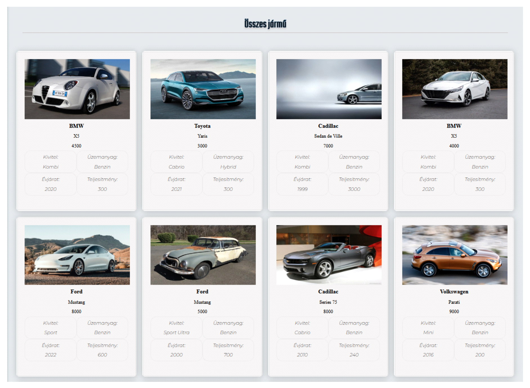The width and height of the screenshot is (530, 388).
Task: Click 'Hybrid' fuel value on Toyota card
Action: [228, 167]
